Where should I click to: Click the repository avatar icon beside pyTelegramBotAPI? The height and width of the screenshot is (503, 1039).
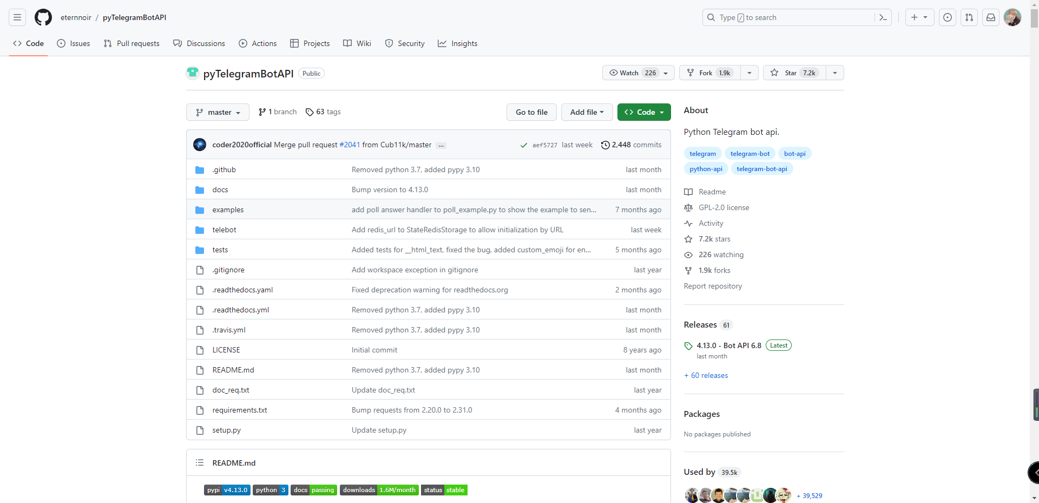[193, 73]
